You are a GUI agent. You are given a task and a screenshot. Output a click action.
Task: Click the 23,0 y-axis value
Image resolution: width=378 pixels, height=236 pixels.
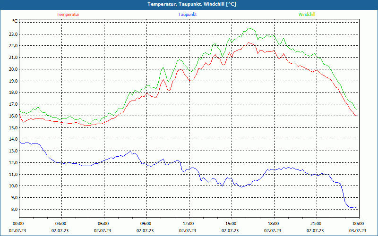[x=13, y=34]
